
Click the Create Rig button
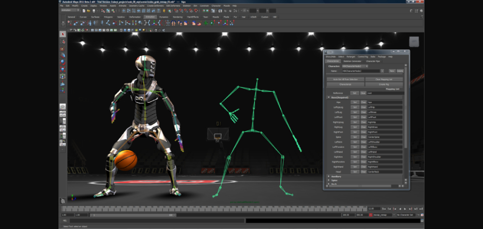tap(384, 84)
